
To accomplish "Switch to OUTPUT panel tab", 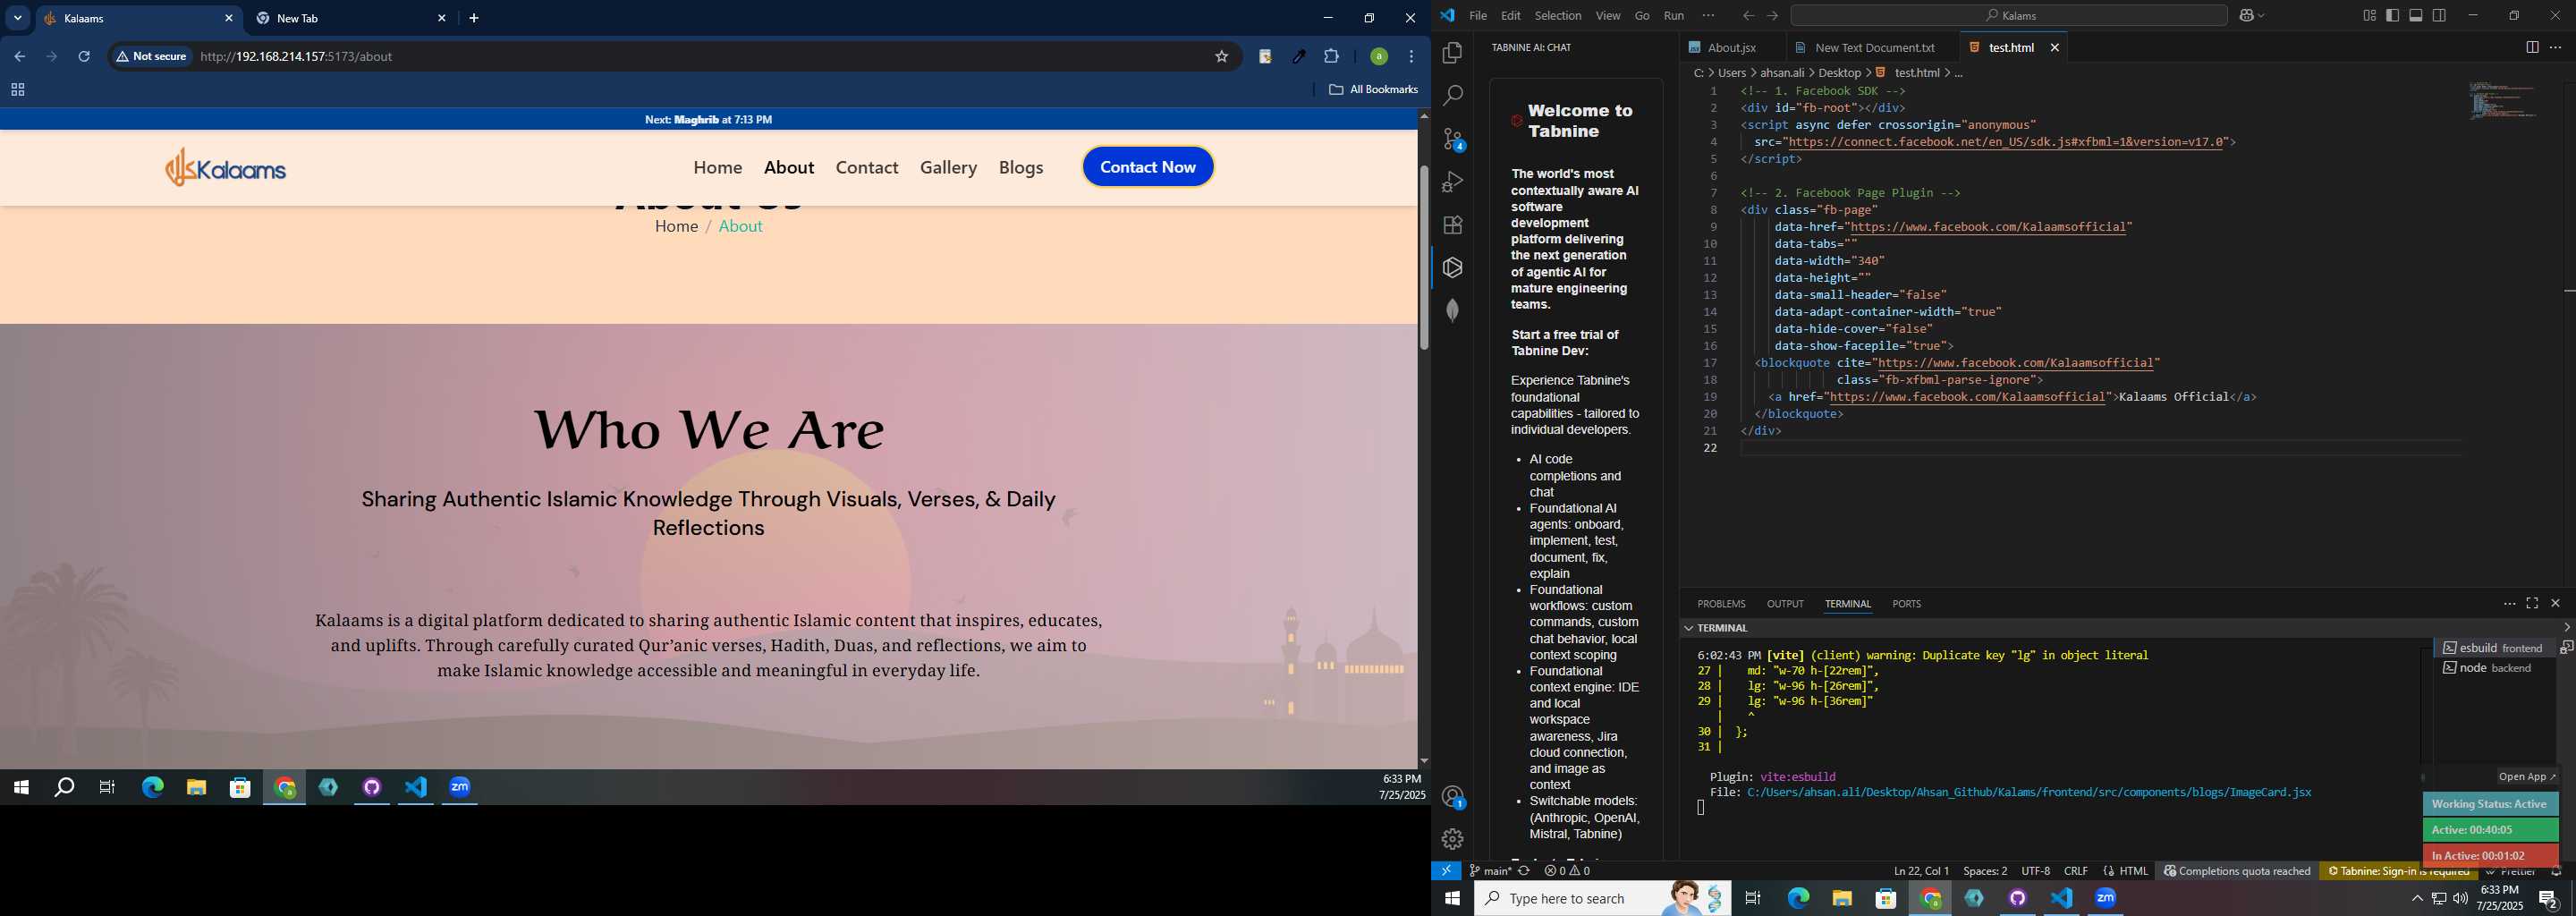I will tap(1785, 604).
